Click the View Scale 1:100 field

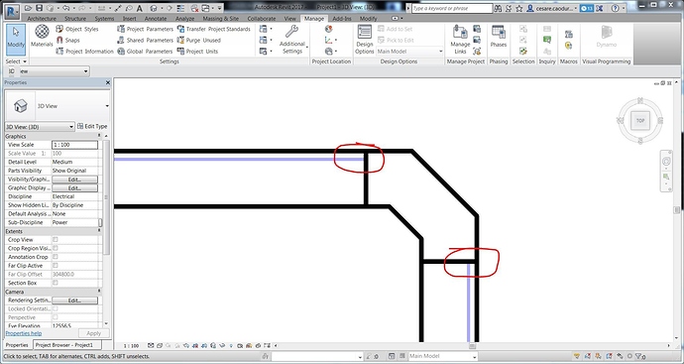pyautogui.click(x=74, y=145)
